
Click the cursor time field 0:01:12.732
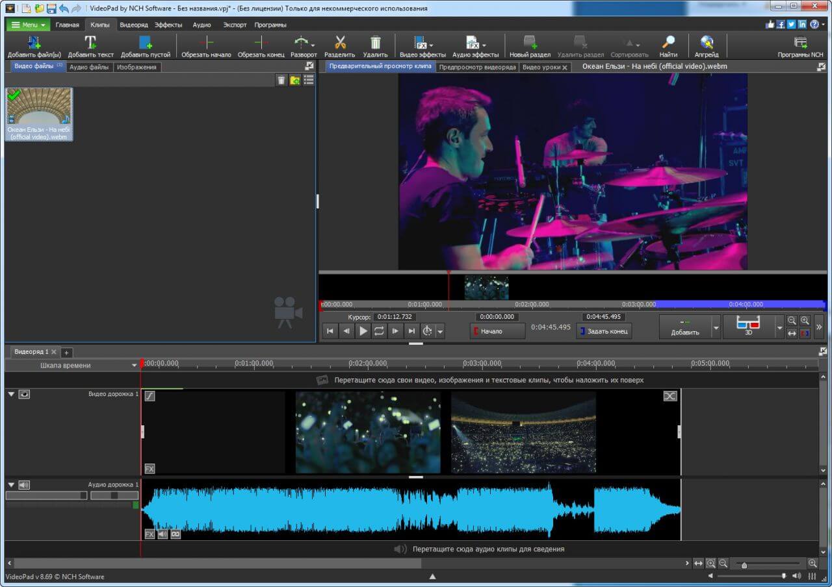(395, 317)
